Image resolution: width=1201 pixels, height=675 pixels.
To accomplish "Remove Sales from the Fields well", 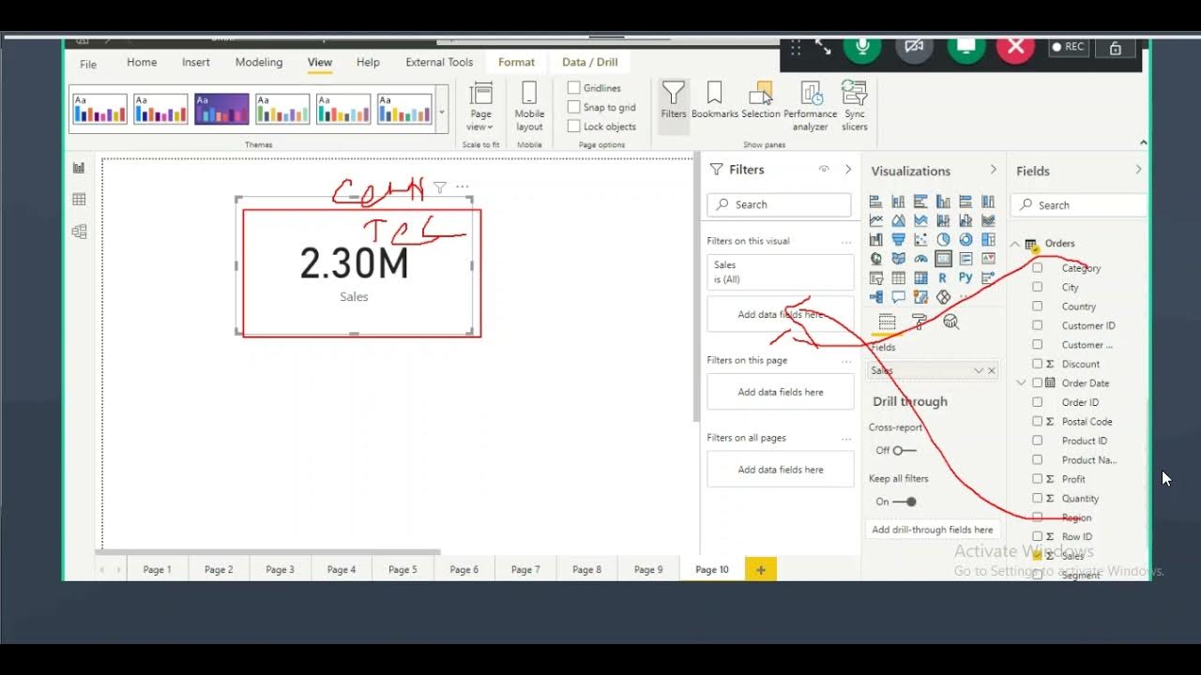I will tap(992, 371).
